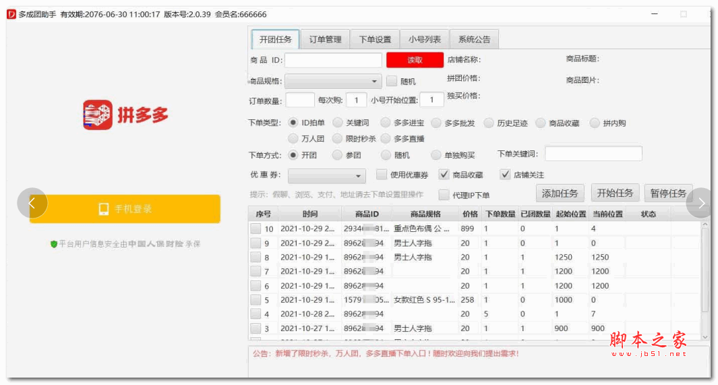Click the 小号开始位置 field
The width and height of the screenshot is (718, 385).
(431, 100)
